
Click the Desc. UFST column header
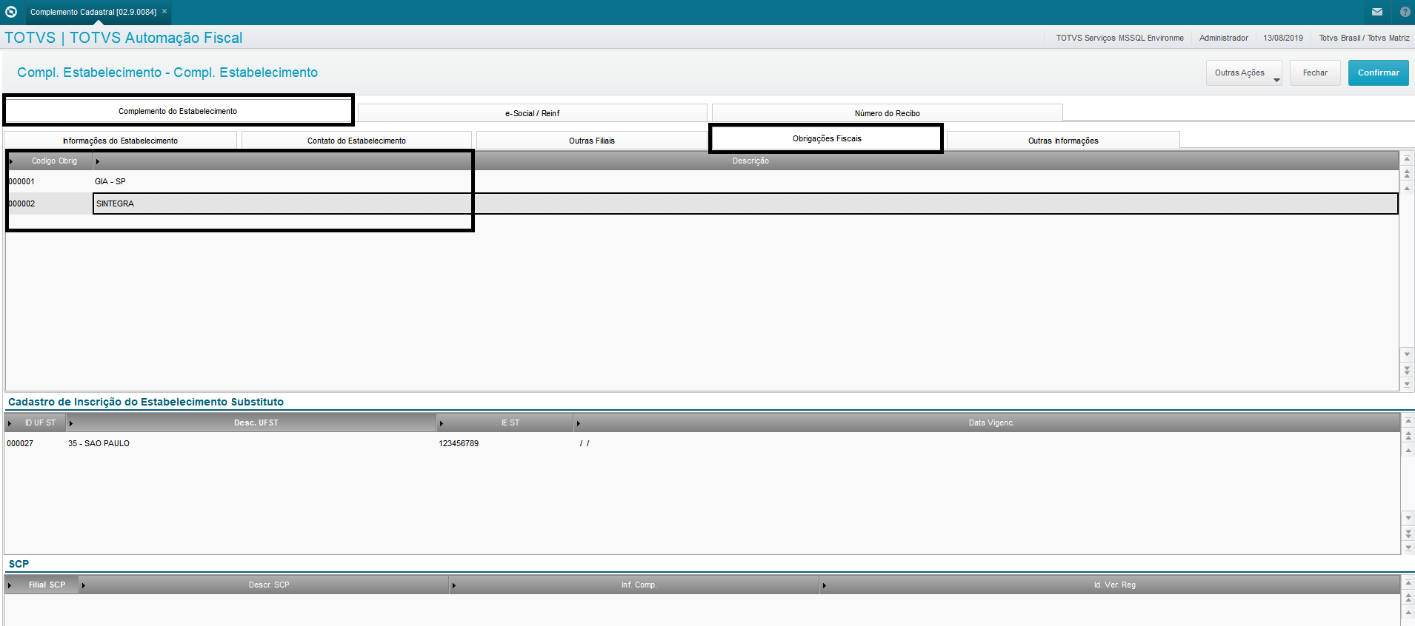tap(252, 423)
